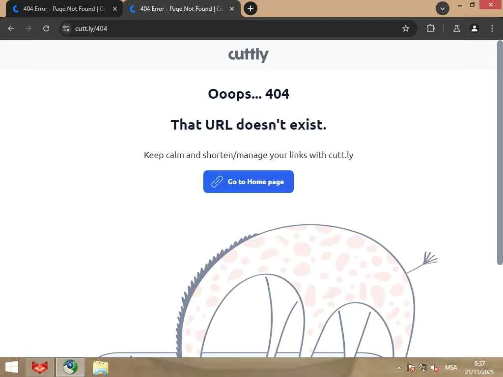
Task: Open the network status tray icon
Action: point(423,368)
